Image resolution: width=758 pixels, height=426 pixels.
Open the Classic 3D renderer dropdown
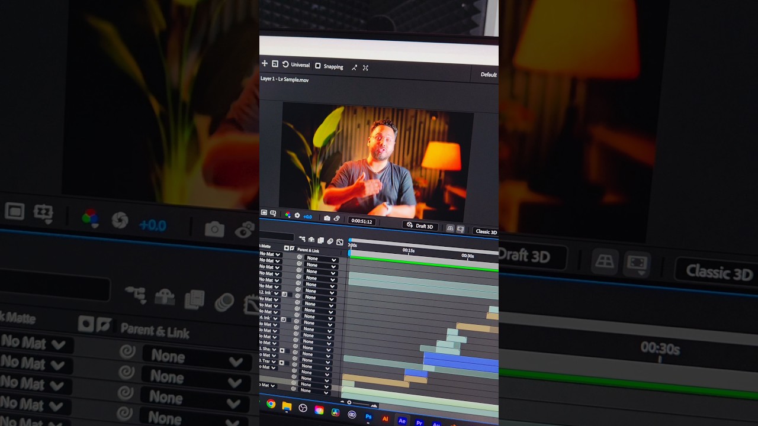[486, 232]
